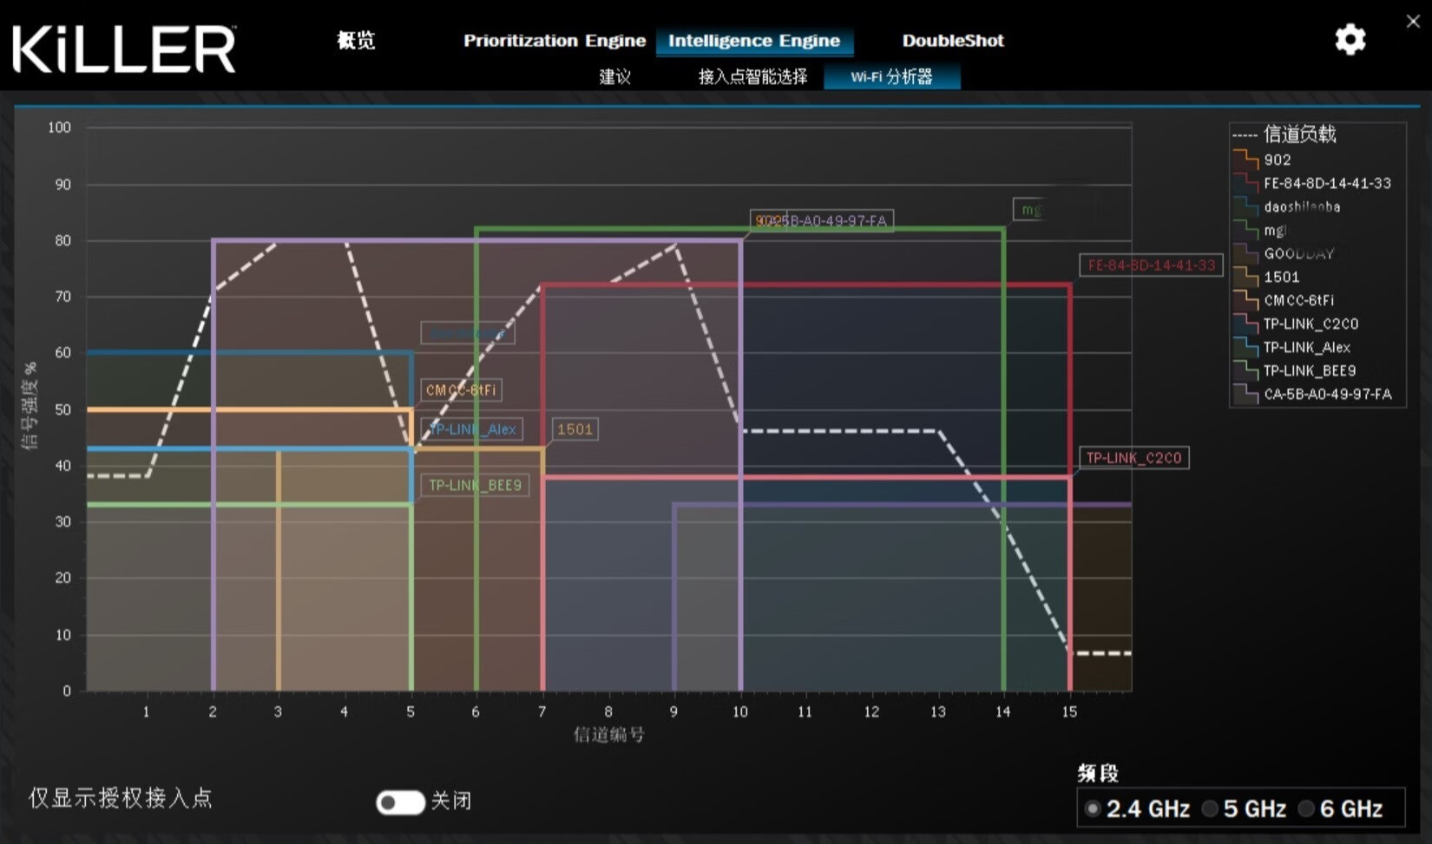The image size is (1432, 844).
Task: Click the 1501 label on the chart
Action: pos(575,429)
